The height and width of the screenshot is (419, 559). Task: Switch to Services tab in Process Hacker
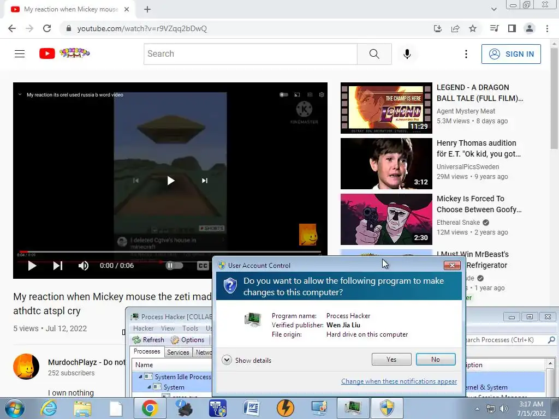178,352
